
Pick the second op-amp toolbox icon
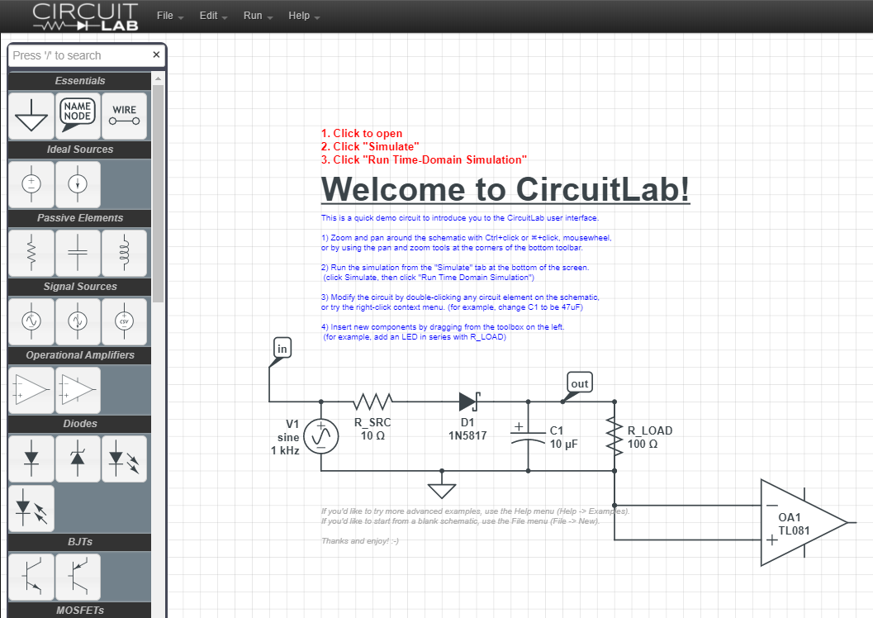click(x=78, y=390)
